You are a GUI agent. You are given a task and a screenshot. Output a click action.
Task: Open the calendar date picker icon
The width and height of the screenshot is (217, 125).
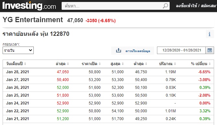point(210,50)
